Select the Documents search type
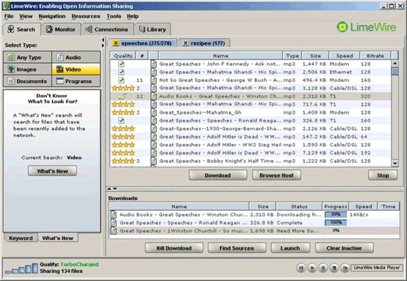The width and height of the screenshot is (407, 281). tap(27, 81)
